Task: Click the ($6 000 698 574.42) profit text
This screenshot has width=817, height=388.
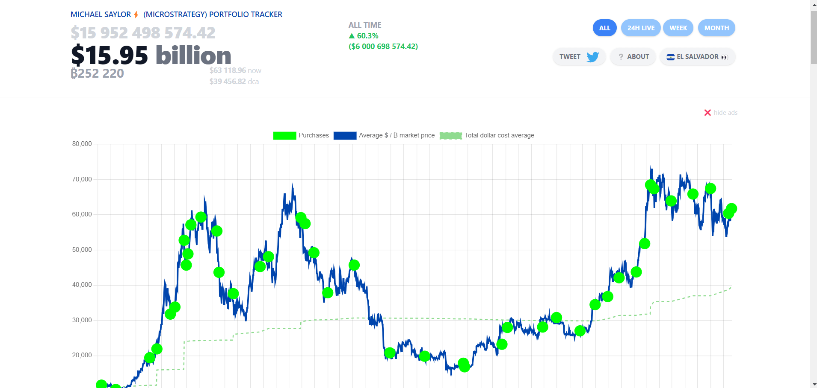Action: (x=383, y=47)
